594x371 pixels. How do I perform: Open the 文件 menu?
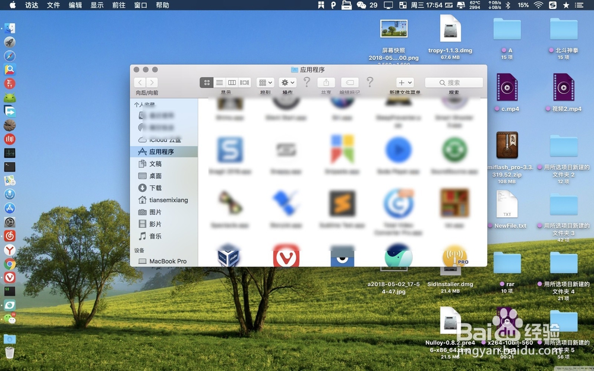point(53,5)
